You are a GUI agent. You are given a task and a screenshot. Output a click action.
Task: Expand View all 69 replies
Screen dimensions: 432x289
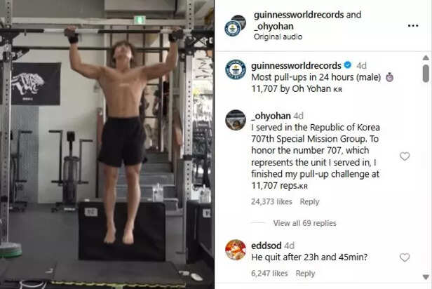click(x=304, y=223)
